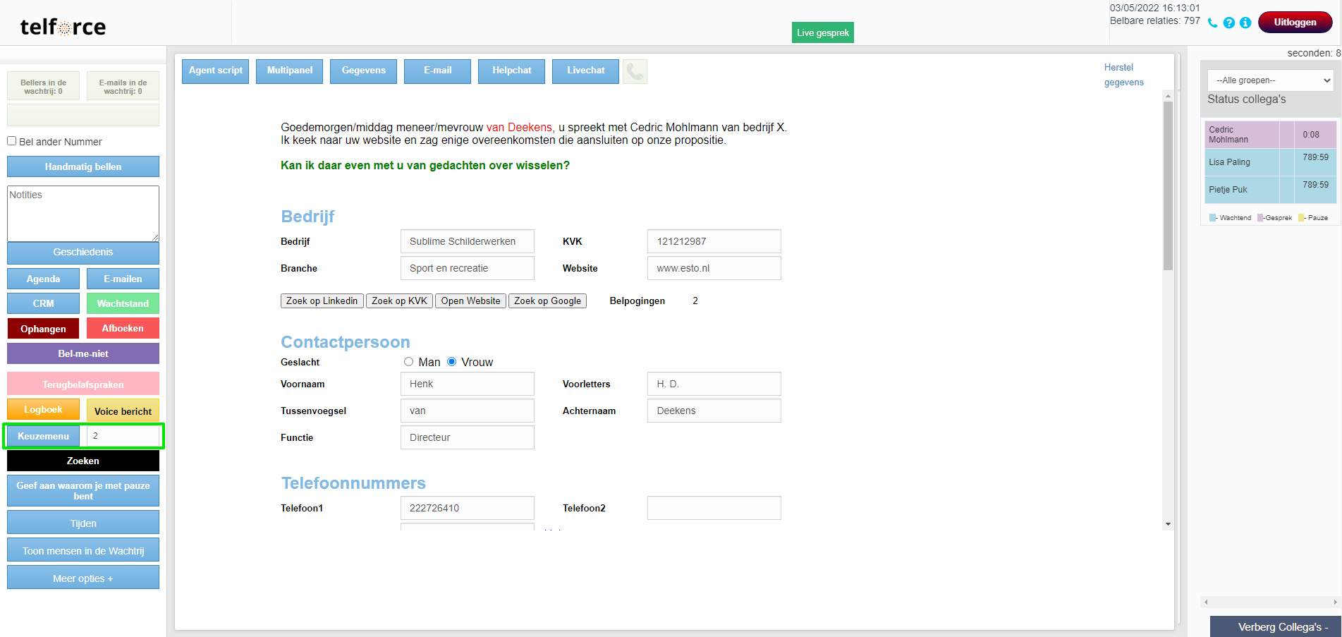The image size is (1342, 637).
Task: Enable the Bel ander Nummer checkbox
Action: [x=12, y=141]
